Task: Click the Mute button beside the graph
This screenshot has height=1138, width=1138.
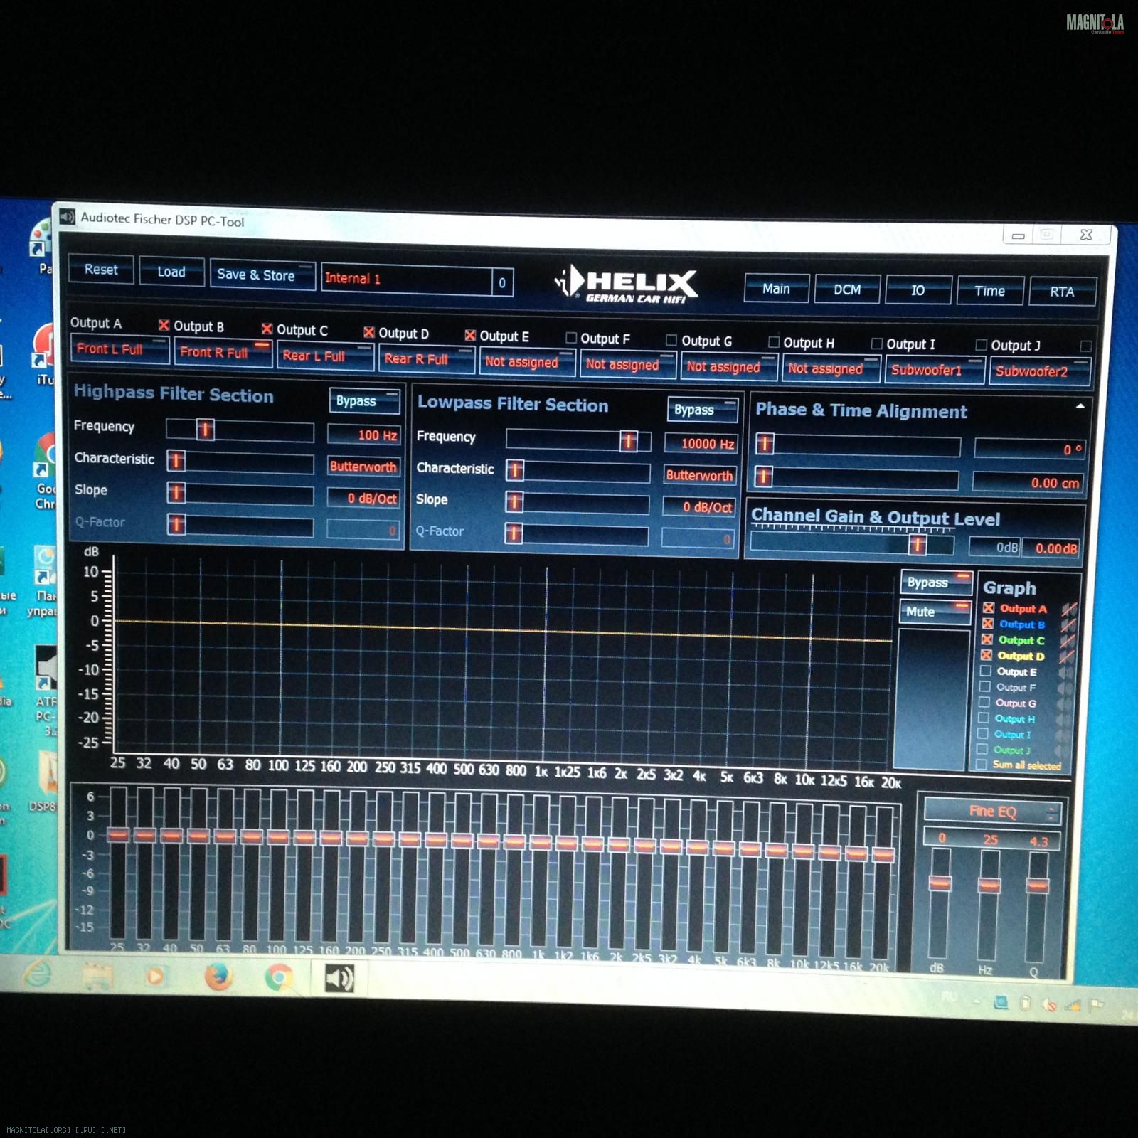Action: point(935,612)
